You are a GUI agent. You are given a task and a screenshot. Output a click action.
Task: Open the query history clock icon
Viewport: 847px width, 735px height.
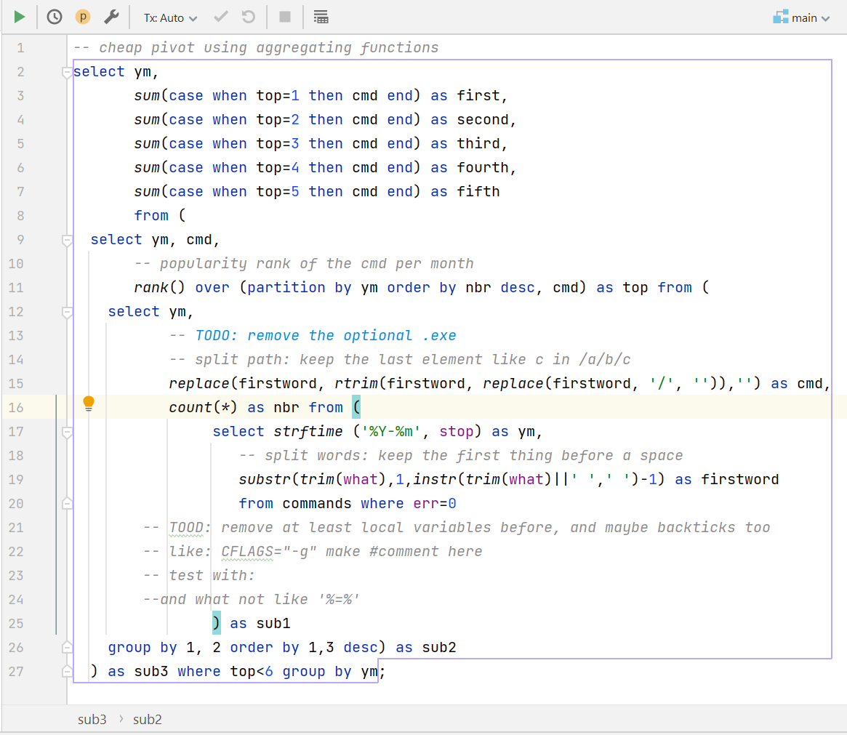[55, 17]
